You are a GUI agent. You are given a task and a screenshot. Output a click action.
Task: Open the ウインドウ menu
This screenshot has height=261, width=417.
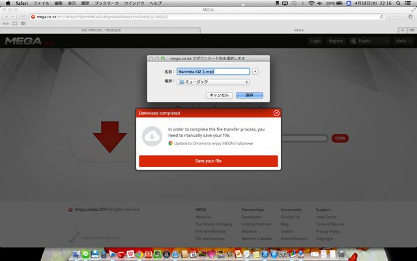click(134, 3)
